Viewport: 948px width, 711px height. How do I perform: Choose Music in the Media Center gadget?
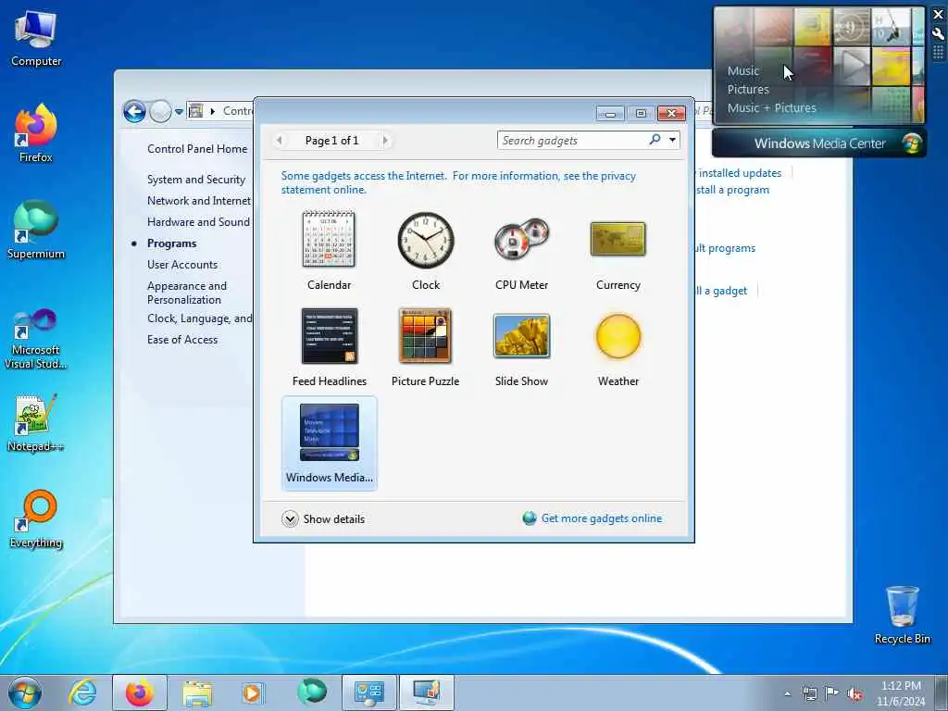coord(743,70)
